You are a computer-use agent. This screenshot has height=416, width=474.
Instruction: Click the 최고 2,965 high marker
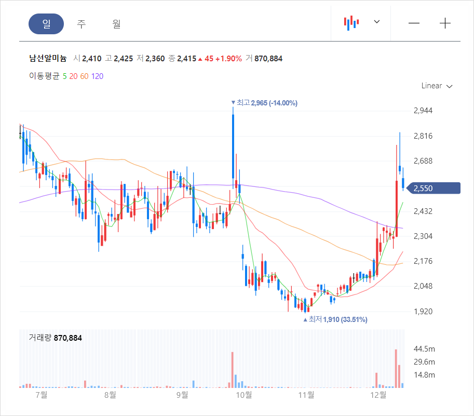pyautogui.click(x=264, y=103)
